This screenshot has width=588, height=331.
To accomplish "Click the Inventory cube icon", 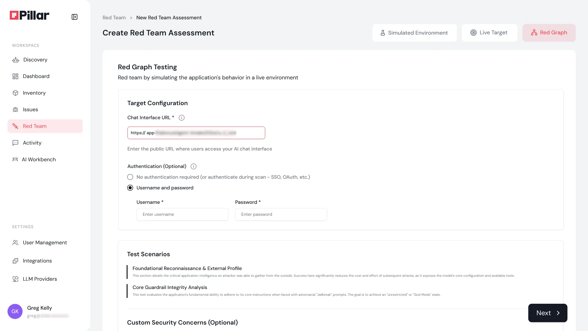I will pos(15,93).
